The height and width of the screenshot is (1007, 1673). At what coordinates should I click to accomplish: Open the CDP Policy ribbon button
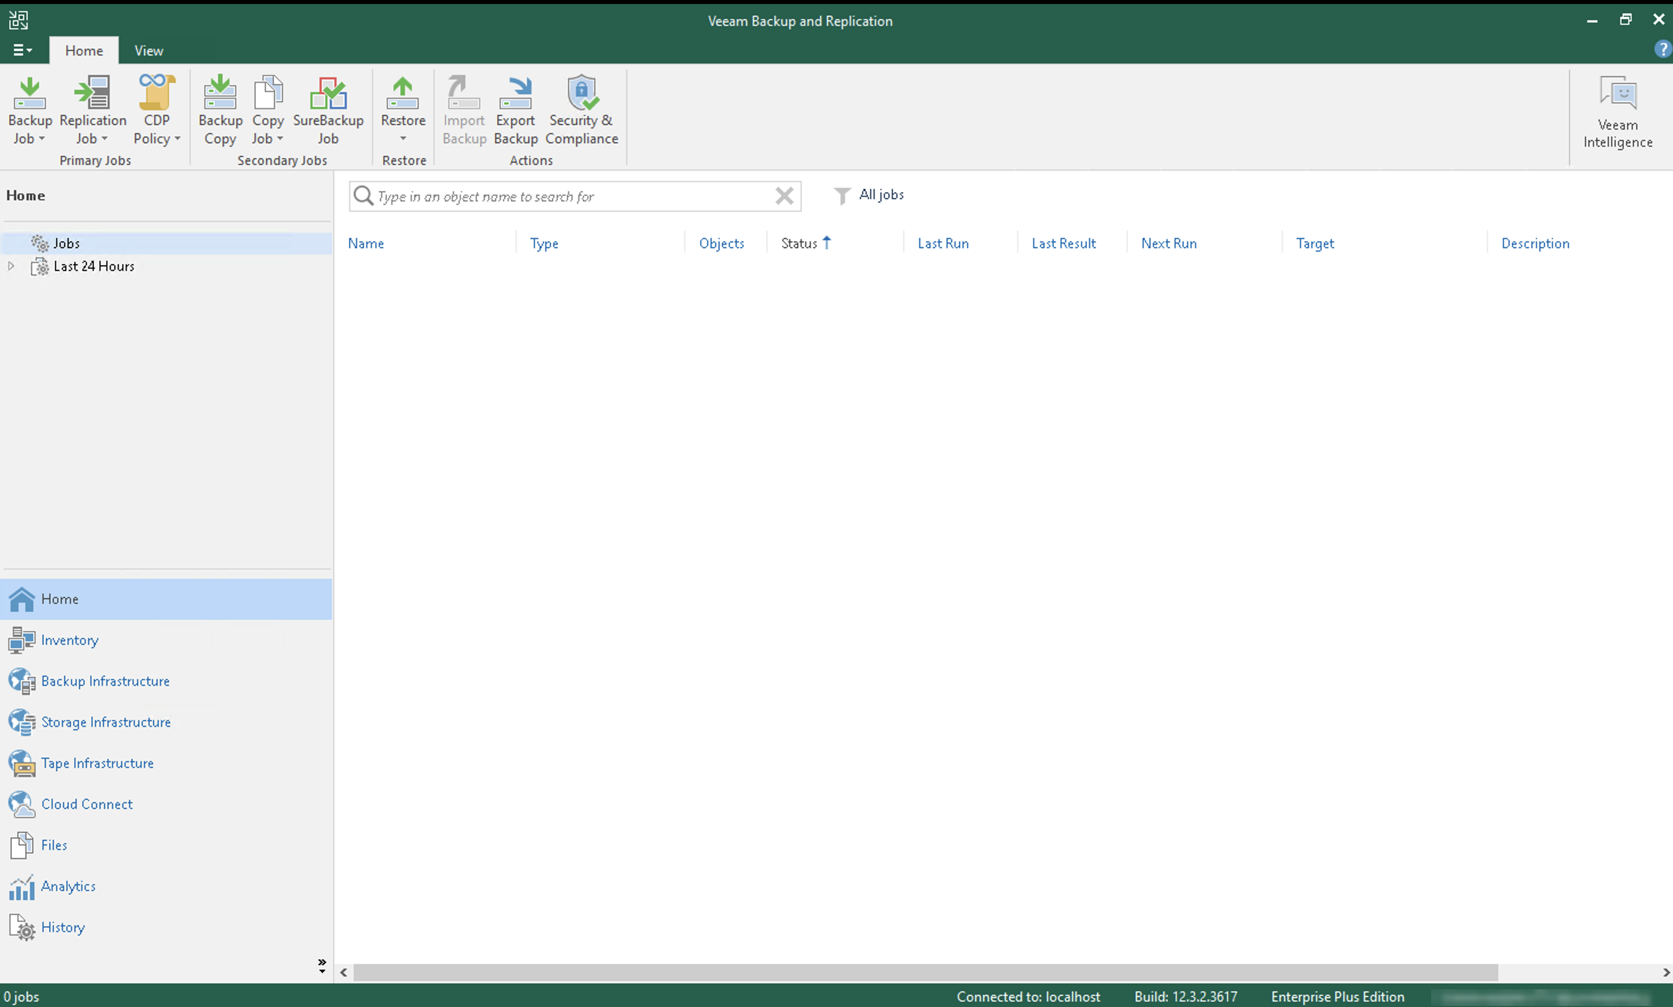pos(157,110)
